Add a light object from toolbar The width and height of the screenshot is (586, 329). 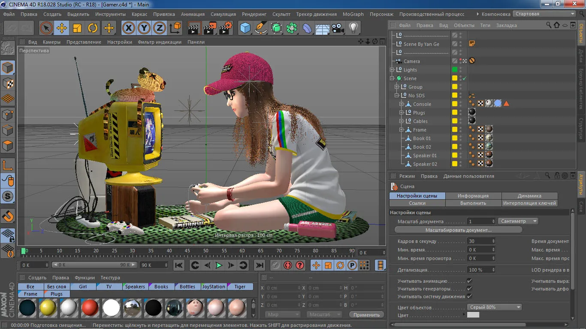(x=353, y=28)
